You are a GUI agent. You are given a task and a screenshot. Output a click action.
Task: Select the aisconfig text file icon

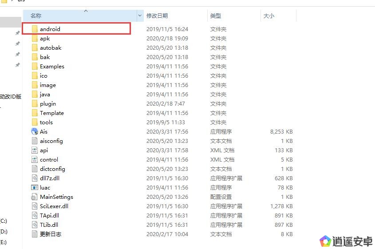(x=35, y=141)
